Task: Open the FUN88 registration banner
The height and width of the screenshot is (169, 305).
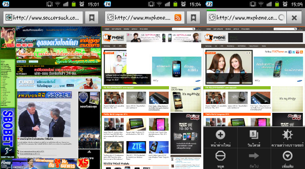Action: [59, 84]
